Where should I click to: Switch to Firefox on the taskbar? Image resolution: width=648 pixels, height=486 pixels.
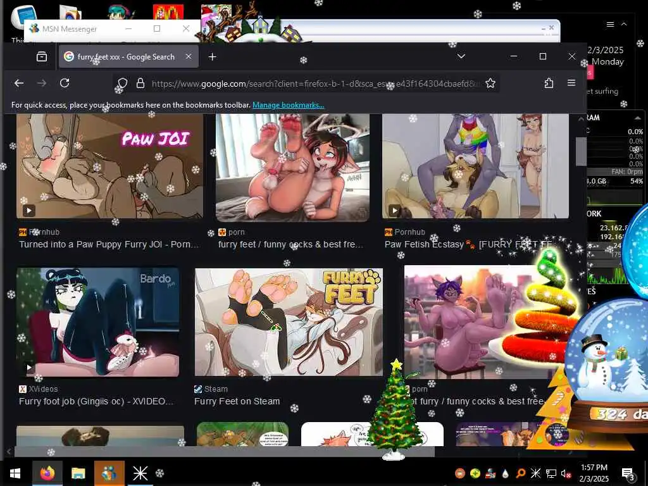pos(47,473)
